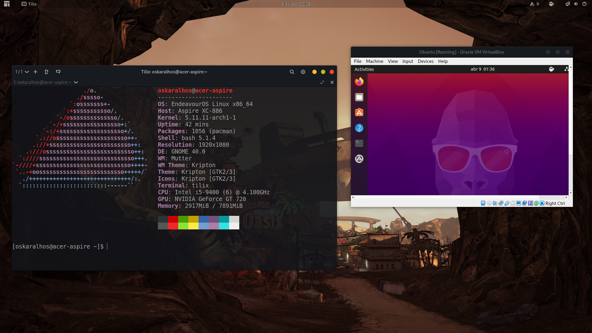The image size is (592, 333).
Task: Launch Terminal from Ubuntu guest dock
Action: (x=359, y=143)
